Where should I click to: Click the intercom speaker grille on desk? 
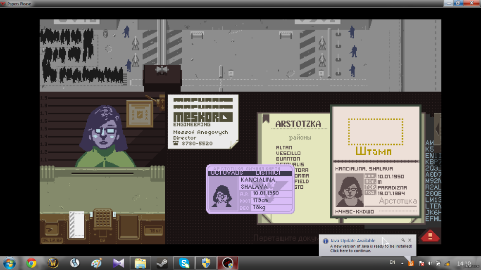pos(103,218)
